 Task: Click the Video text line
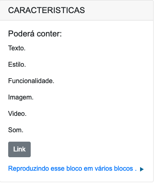[x=17, y=113]
